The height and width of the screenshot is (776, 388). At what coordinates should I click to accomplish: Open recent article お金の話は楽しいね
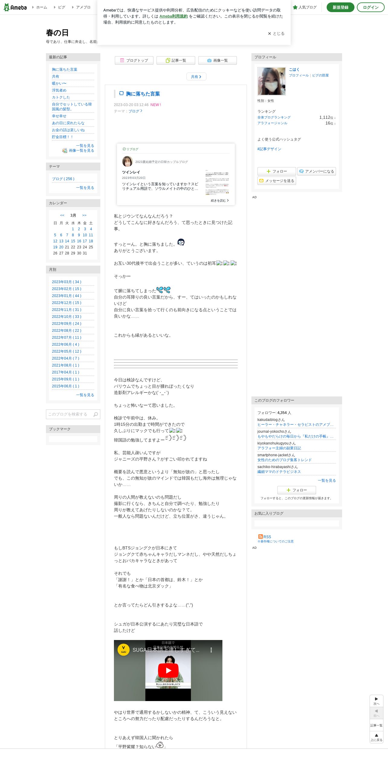coord(68,130)
